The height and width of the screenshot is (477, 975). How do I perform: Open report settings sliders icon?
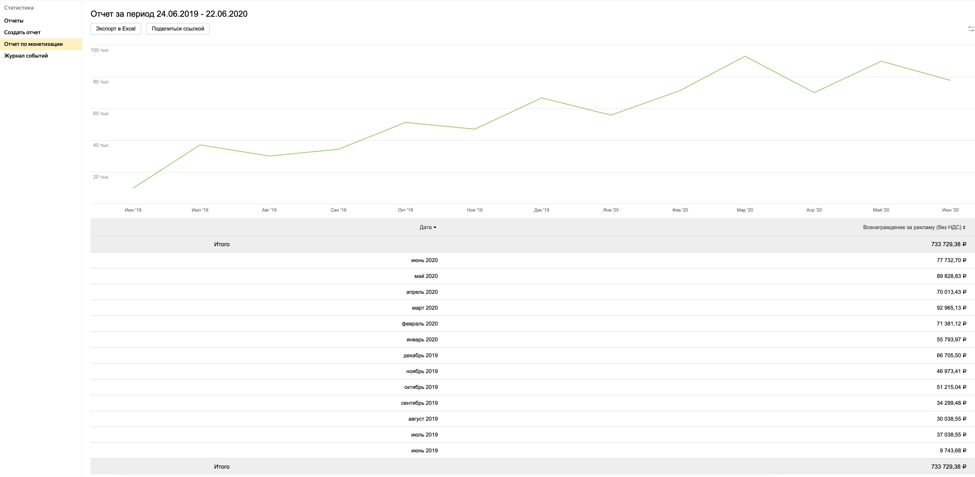pyautogui.click(x=971, y=29)
